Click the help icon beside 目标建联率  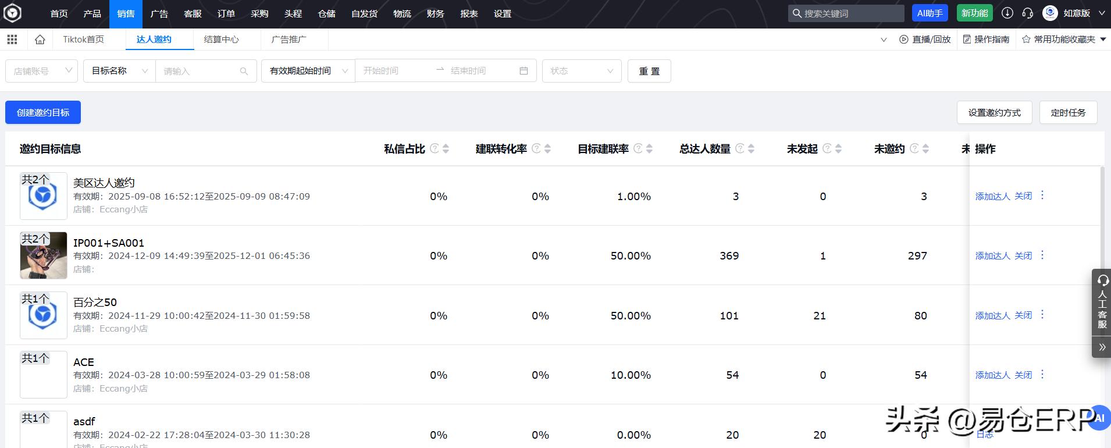638,148
